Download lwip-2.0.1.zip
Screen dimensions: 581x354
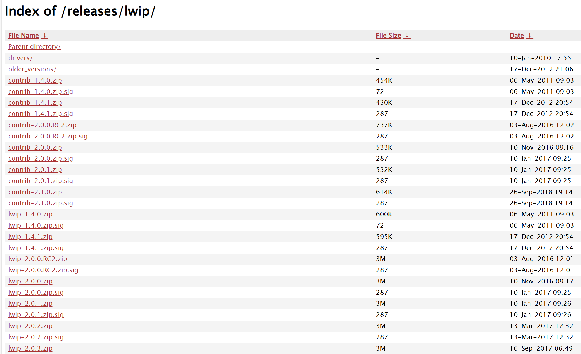point(30,304)
